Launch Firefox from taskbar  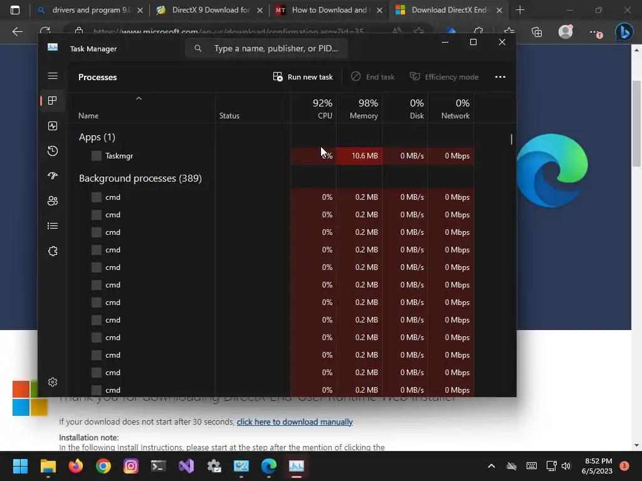click(x=75, y=466)
